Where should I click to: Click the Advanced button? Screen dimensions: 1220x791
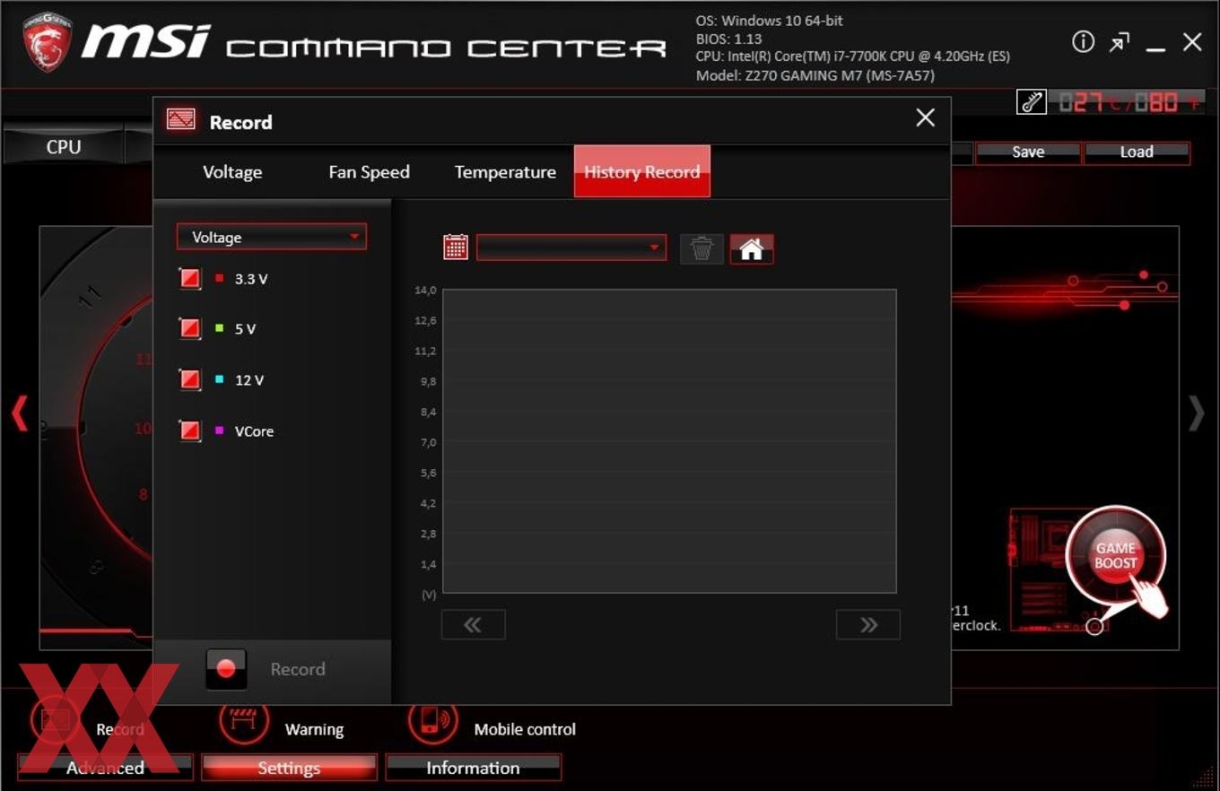pos(105,768)
